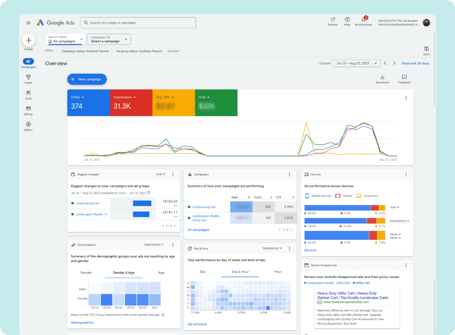This screenshot has height=335, width=455.
Task: Click the New campaign button
Action: (87, 79)
